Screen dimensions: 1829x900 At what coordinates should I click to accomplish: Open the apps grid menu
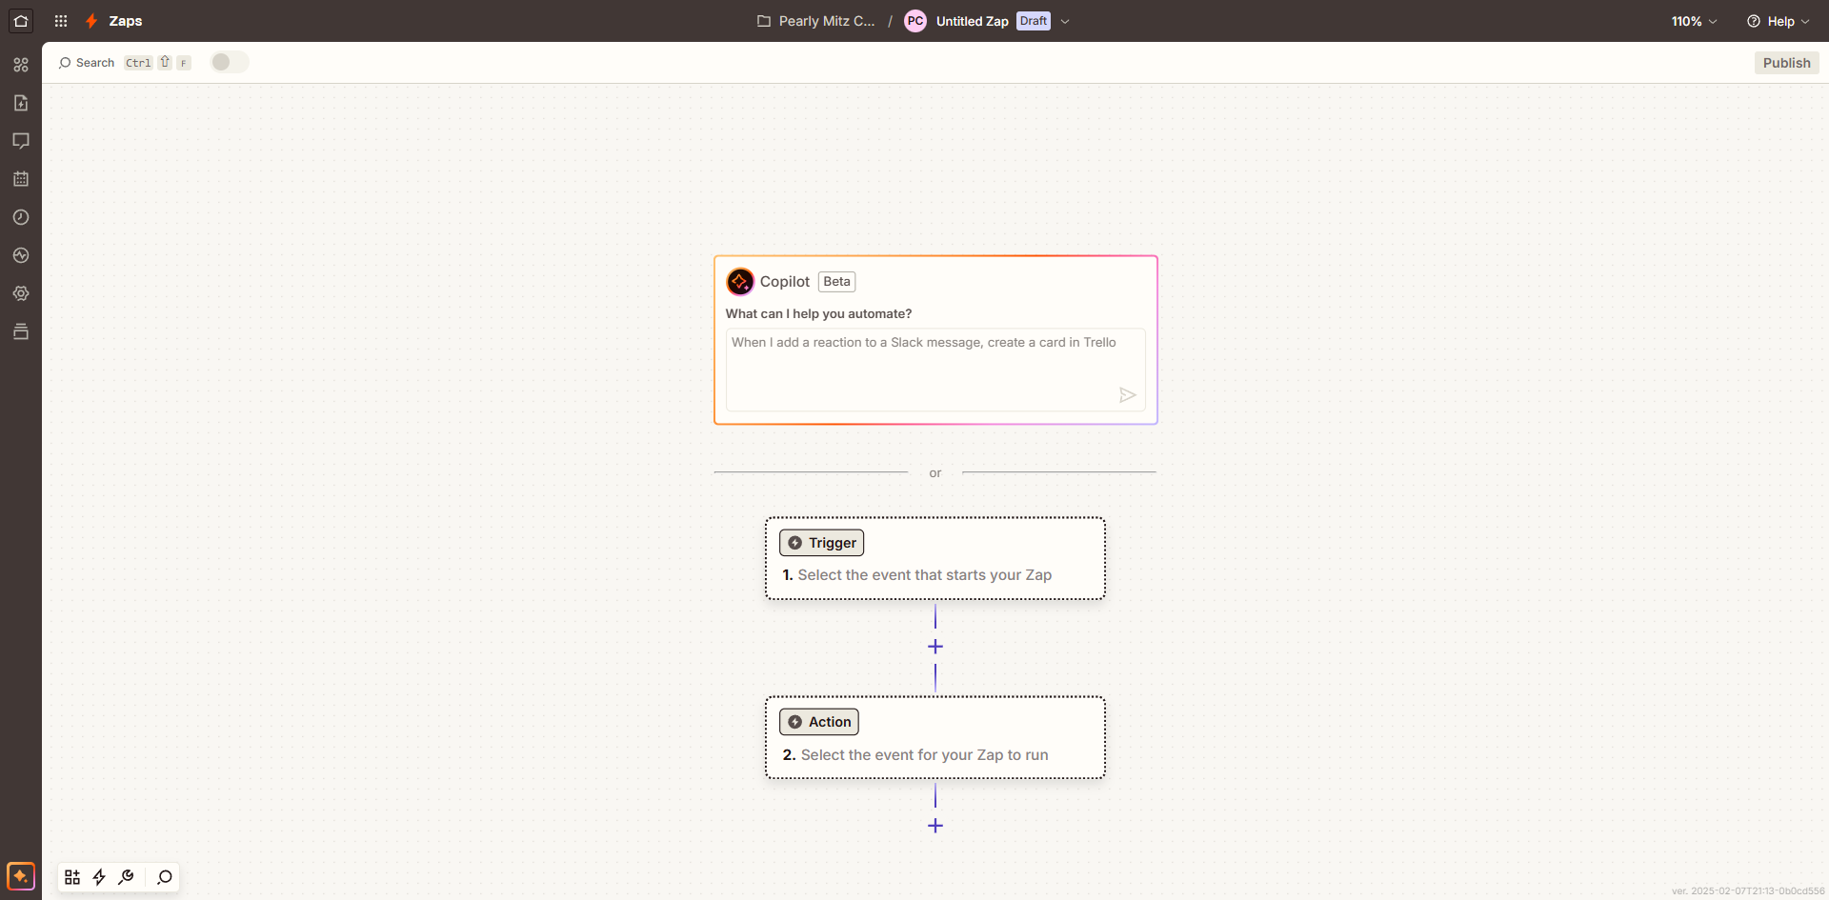pos(61,21)
